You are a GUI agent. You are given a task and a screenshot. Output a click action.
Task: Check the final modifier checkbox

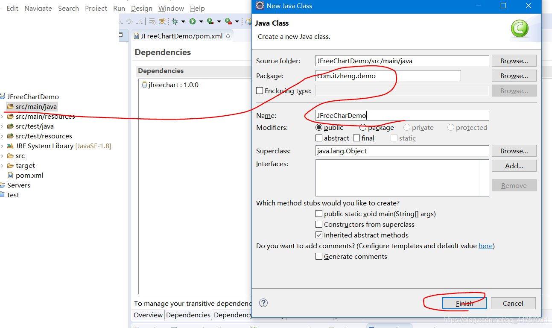(x=356, y=138)
